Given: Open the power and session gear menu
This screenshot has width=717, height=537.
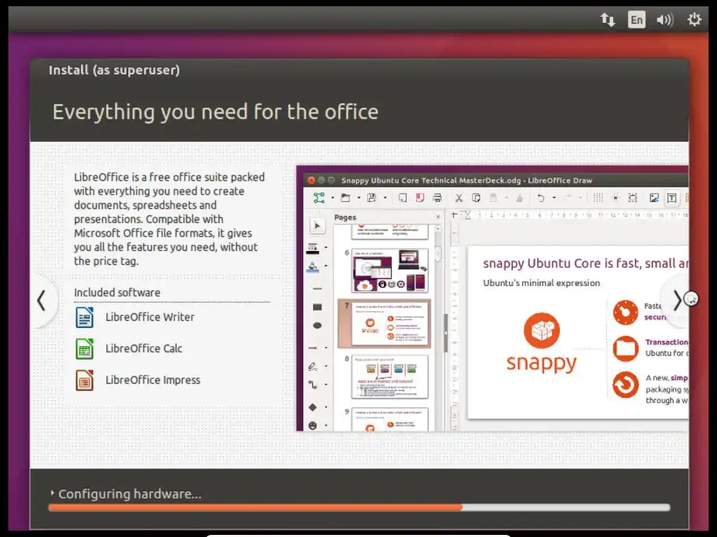Looking at the screenshot, I should (694, 20).
